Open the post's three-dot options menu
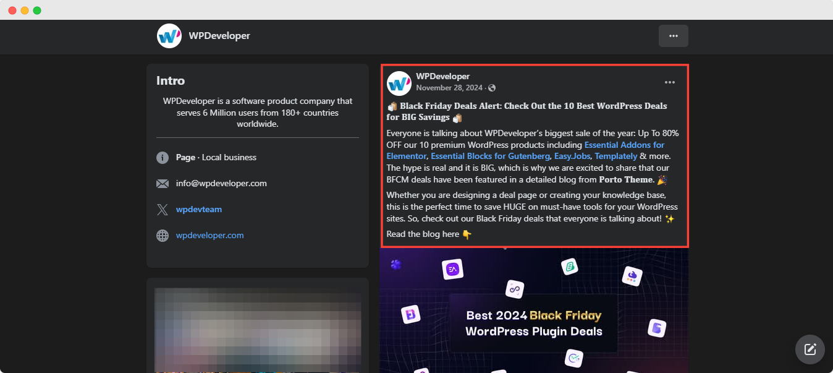 click(x=669, y=82)
